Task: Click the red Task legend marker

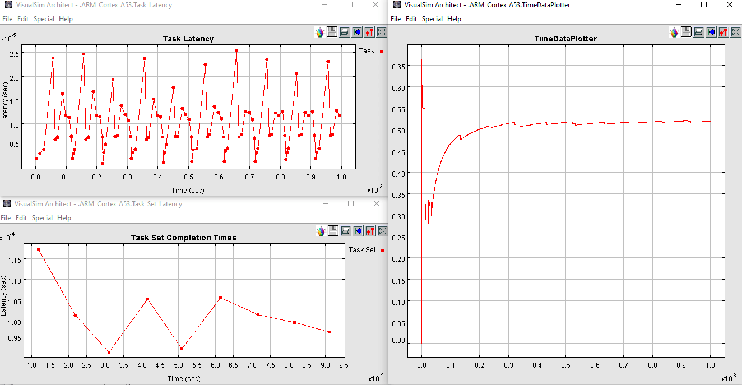Action: (381, 52)
